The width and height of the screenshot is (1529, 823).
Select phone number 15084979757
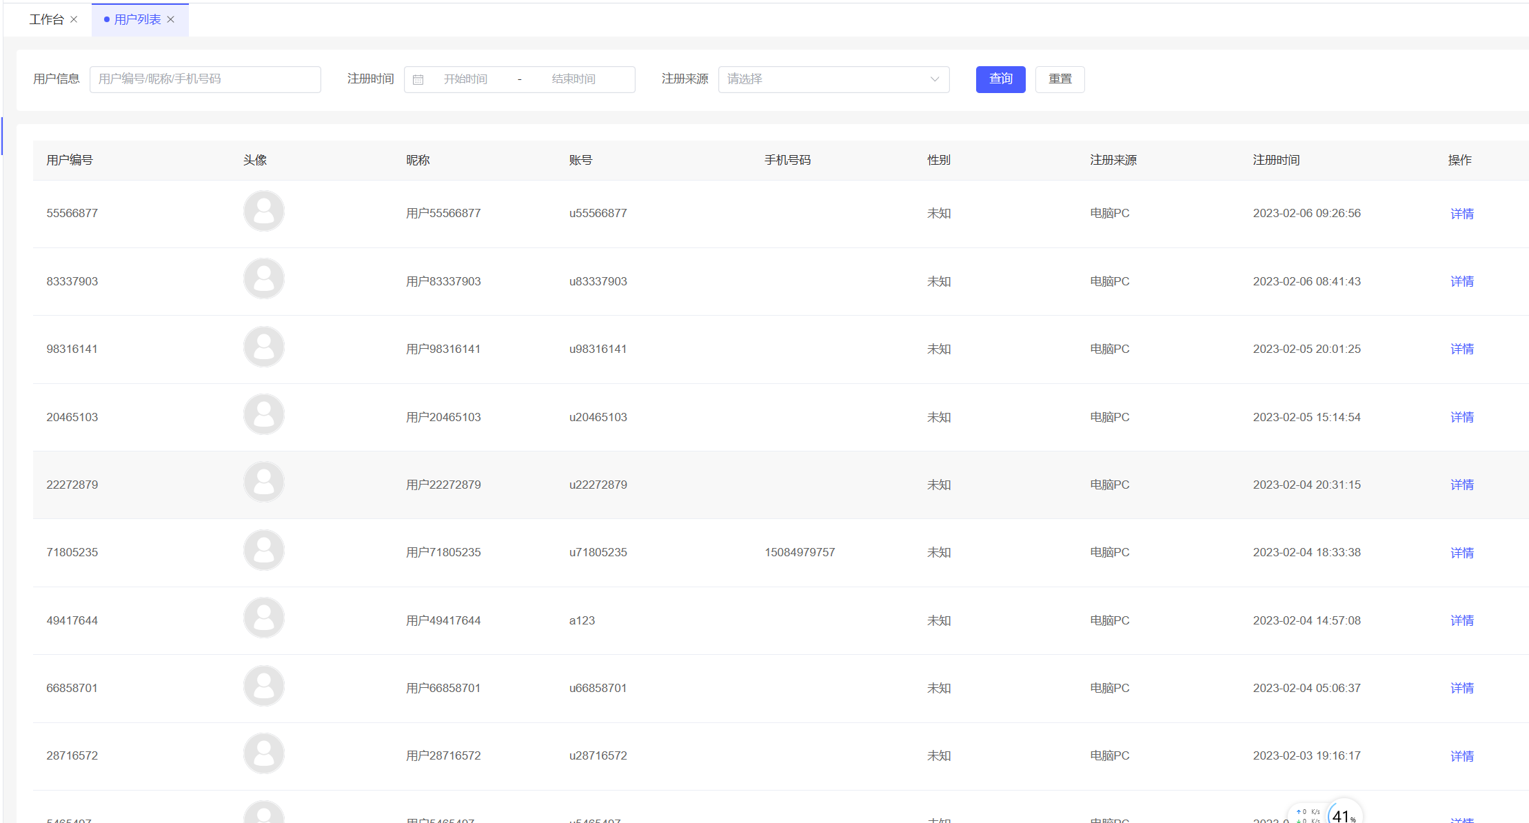point(800,552)
